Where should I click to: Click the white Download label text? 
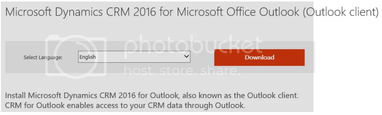259,57
